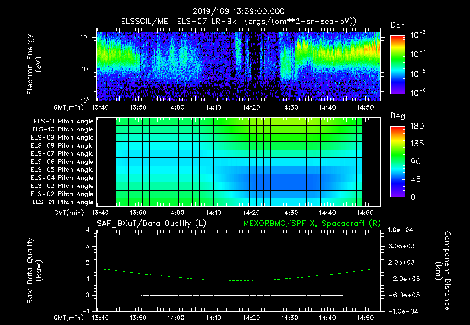Select the ELS-02 Pitch Angle row label
This screenshot has height=325, width=470.
point(62,194)
